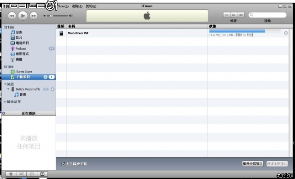Click the VoiceOver Kit download progress bar

tap(245, 31)
